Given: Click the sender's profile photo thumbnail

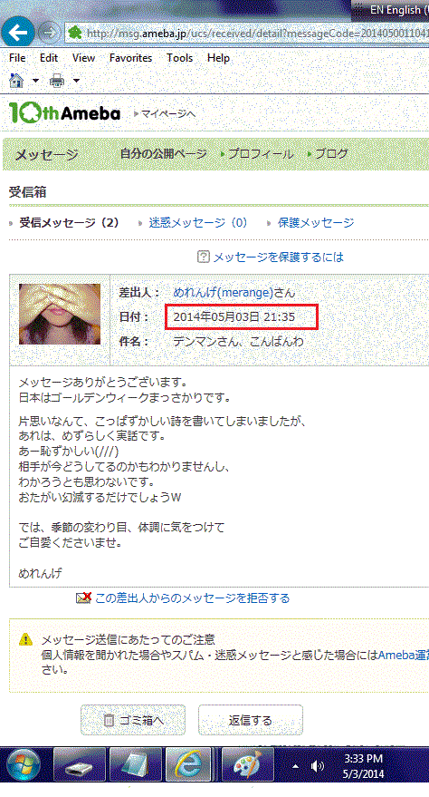Looking at the screenshot, I should [60, 314].
